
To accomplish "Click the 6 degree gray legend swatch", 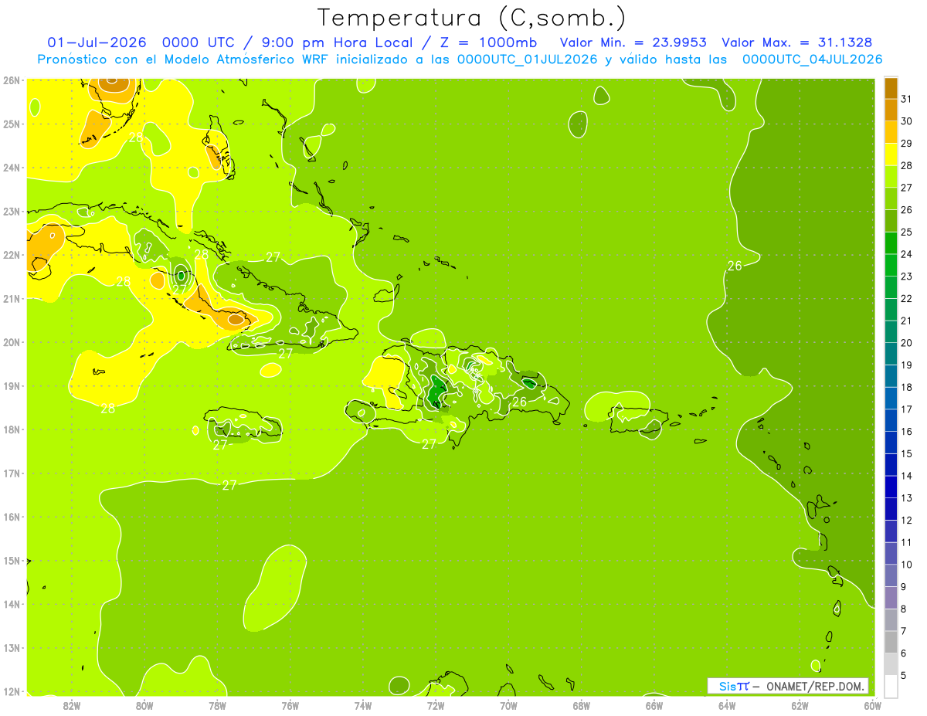I will 891,642.
